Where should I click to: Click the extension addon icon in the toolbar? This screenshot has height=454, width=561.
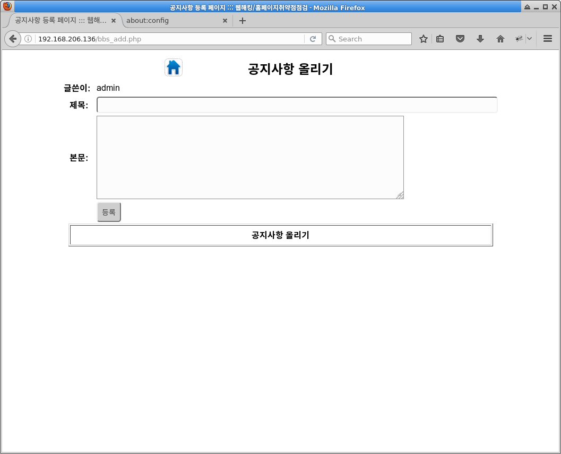pos(519,39)
